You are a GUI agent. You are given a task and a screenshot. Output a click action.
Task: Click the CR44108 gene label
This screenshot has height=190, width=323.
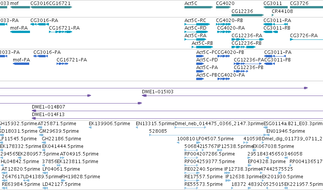[x=282, y=11]
